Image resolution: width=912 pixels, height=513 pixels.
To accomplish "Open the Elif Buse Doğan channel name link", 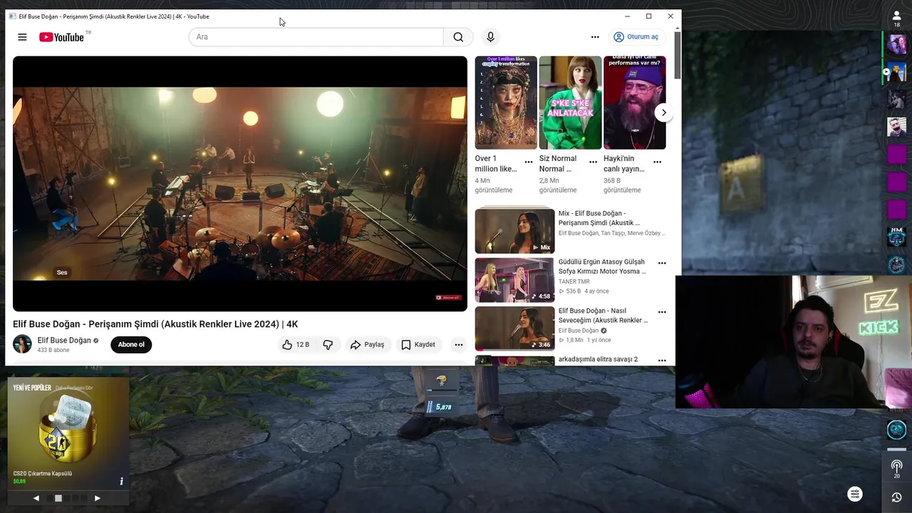I will (x=64, y=341).
